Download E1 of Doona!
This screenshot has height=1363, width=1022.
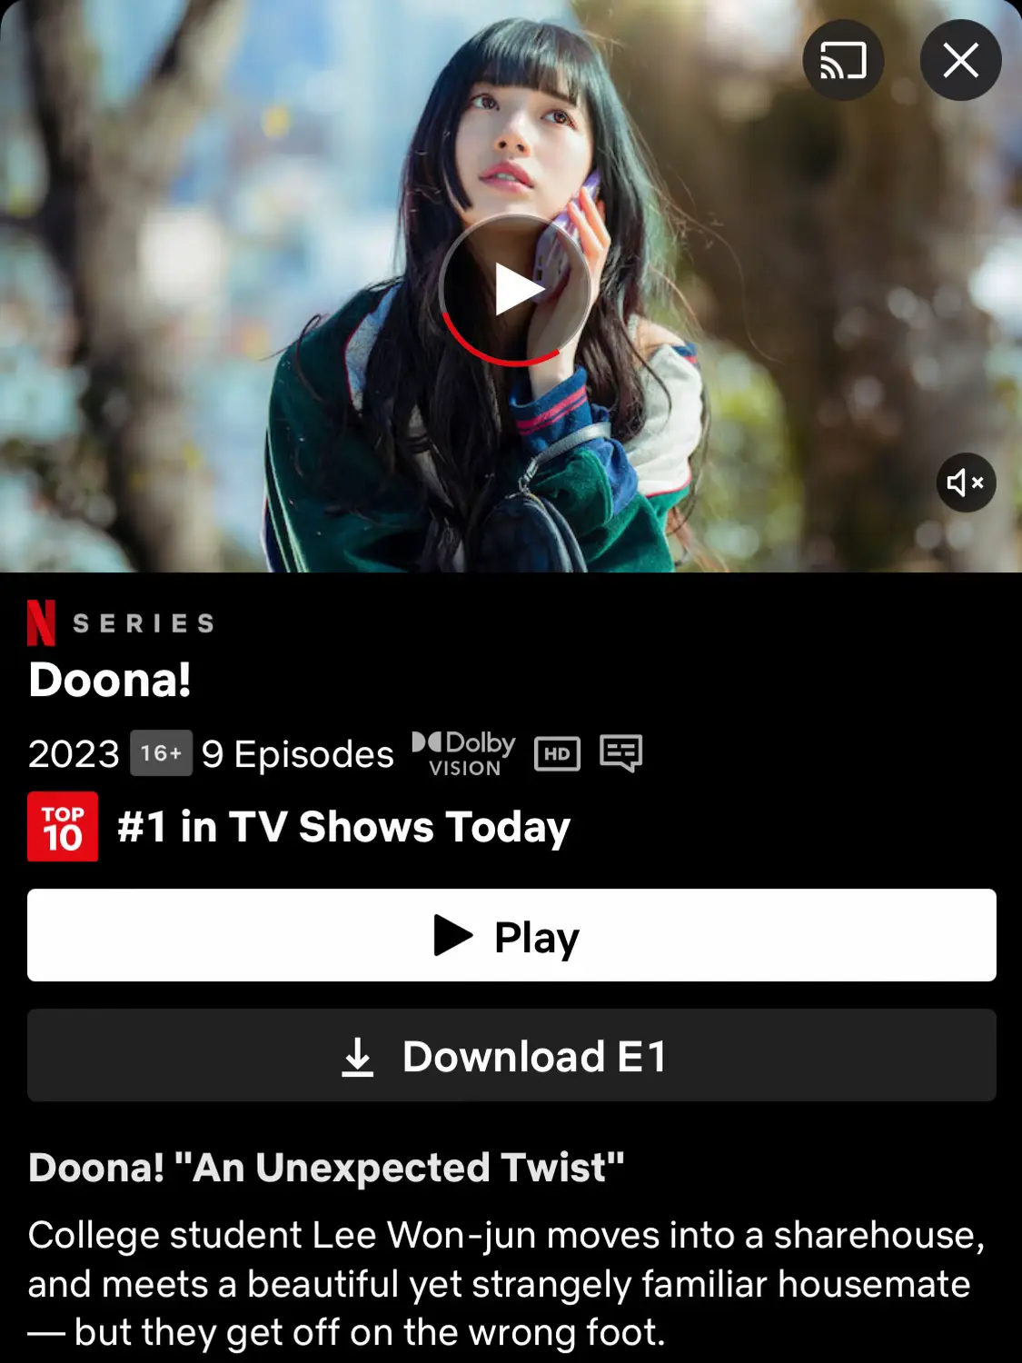point(511,1055)
